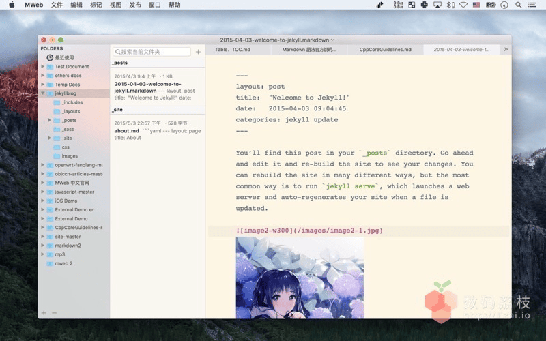The height and width of the screenshot is (341, 546).
Task: Expand the objccn-articles-mast folder
Action: [42, 174]
